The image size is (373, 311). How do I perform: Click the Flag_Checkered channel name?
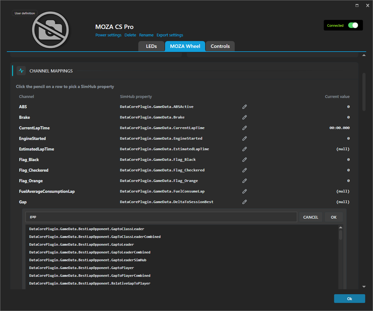click(34, 170)
